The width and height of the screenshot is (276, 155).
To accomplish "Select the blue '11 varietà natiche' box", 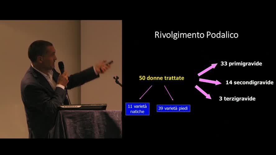I will [x=137, y=109].
